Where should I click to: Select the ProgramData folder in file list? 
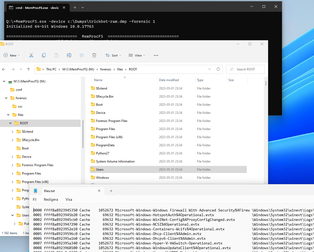(168, 145)
